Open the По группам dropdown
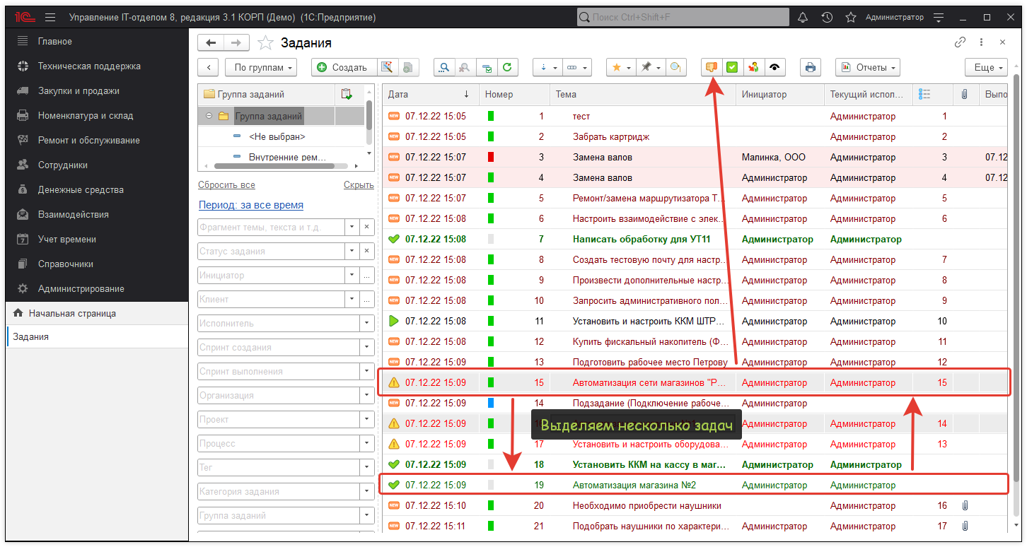 pyautogui.click(x=261, y=67)
